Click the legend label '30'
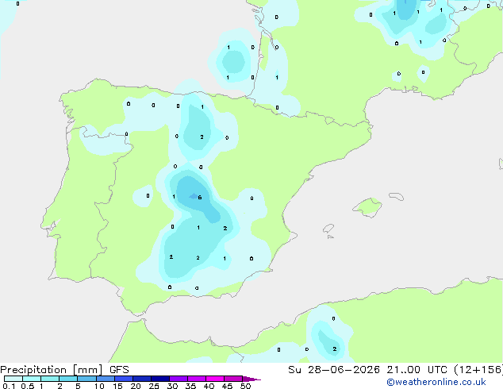The width and height of the screenshot is (503, 389). pyautogui.click(x=172, y=386)
